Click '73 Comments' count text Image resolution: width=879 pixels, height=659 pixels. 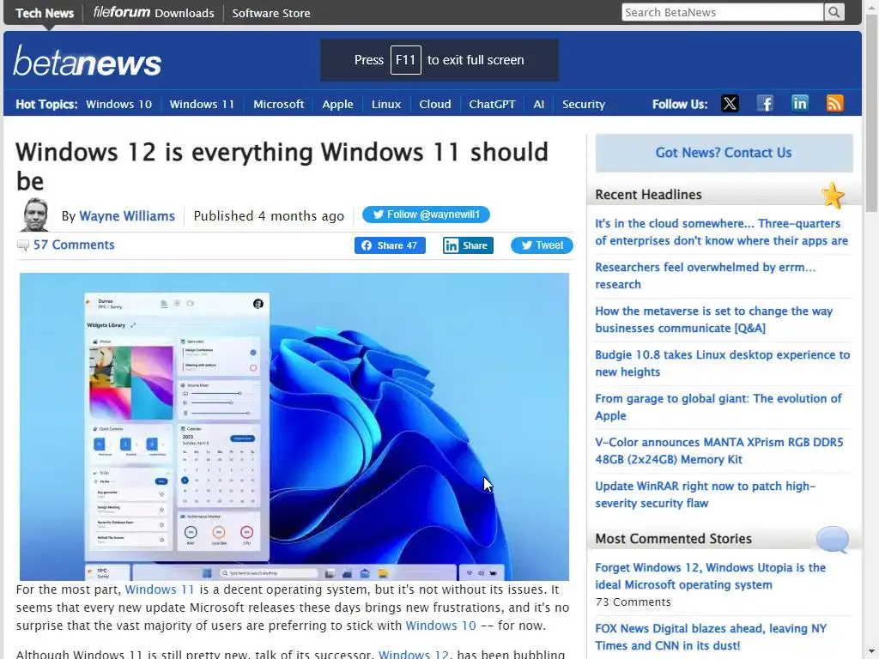point(633,602)
